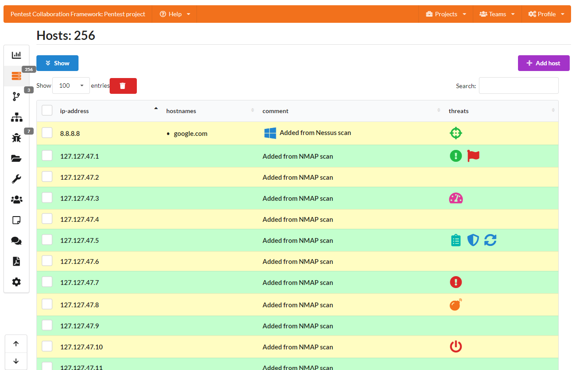This screenshot has height=370, width=575.
Task: Sort table by comment column
Action: tap(351, 111)
